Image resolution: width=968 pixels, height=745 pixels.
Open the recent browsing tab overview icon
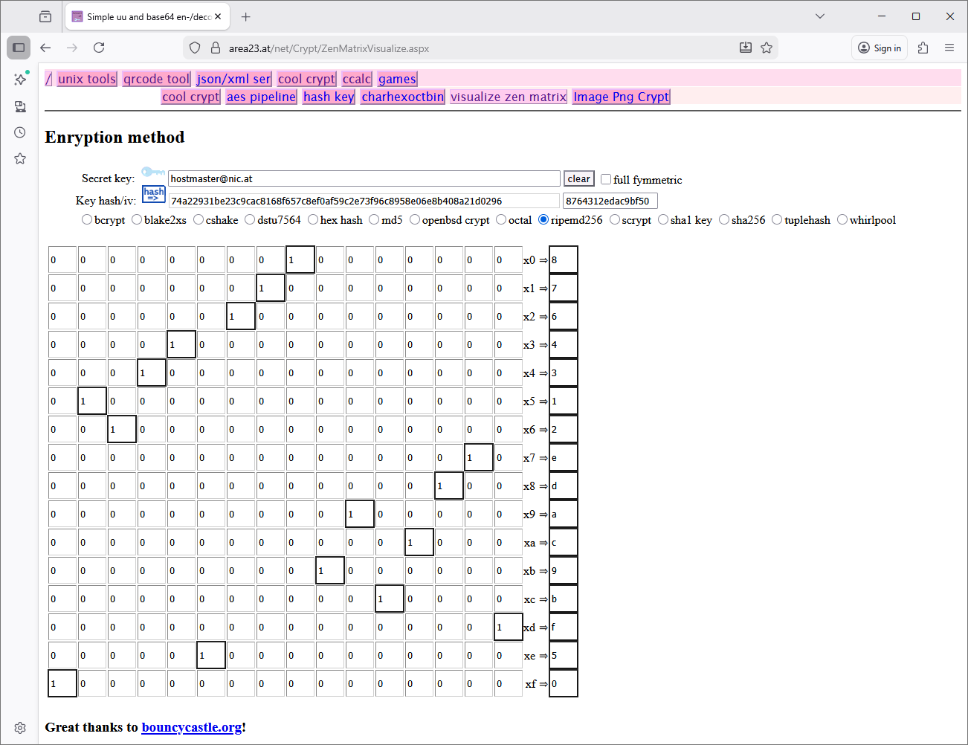[x=45, y=16]
